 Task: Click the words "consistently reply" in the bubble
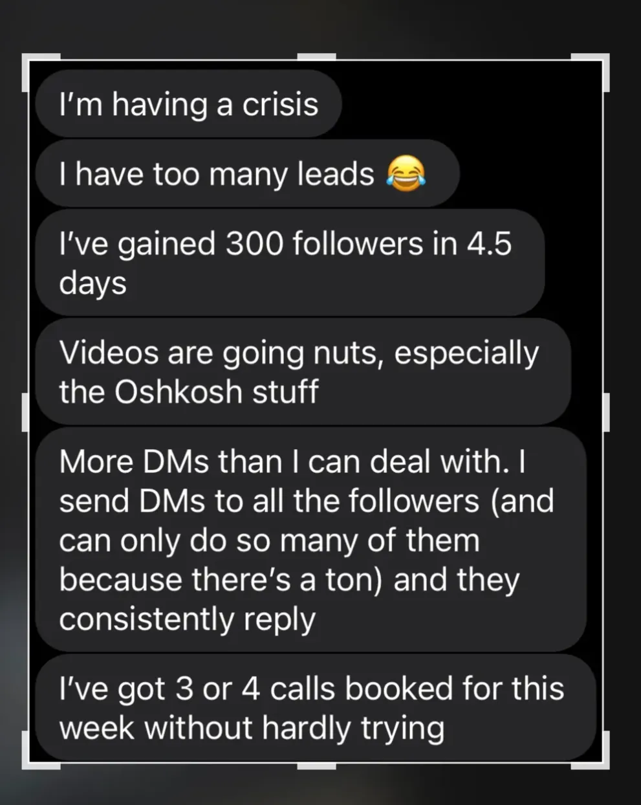coord(187,620)
